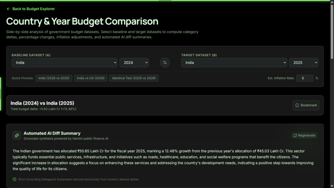Apply the India vs US (2026) preset
Image resolution: width=334 pixels, height=188 pixels.
(x=91, y=78)
